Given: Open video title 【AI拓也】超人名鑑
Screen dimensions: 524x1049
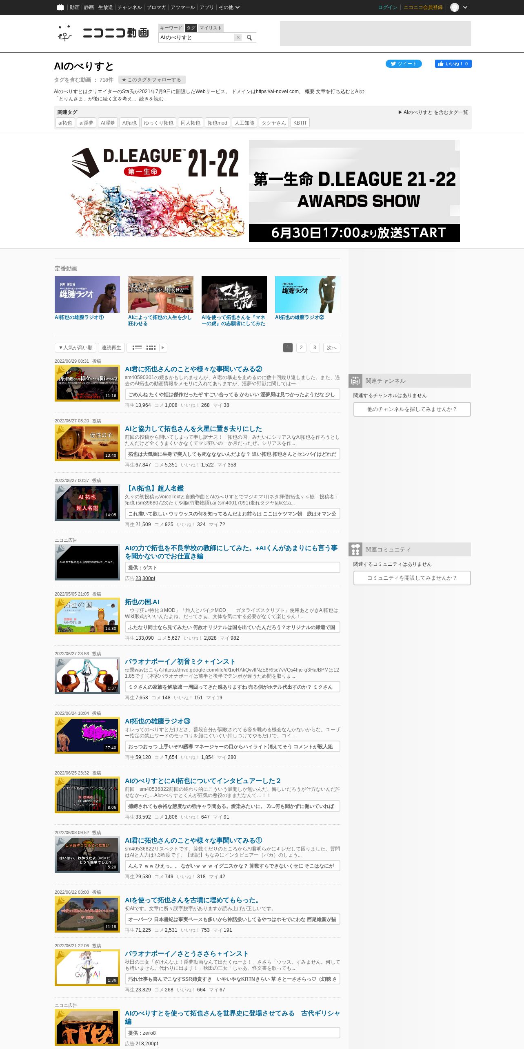Looking at the screenshot, I should pos(154,489).
